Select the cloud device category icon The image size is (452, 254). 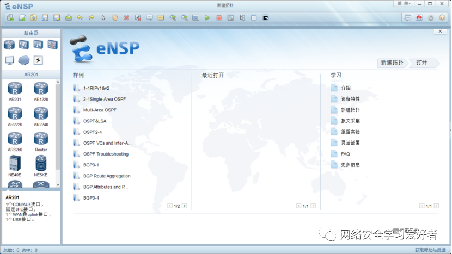coord(23,60)
